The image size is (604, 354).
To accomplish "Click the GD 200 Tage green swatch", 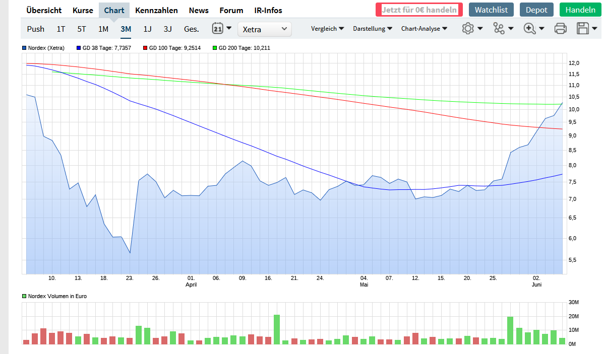I will 215,48.
